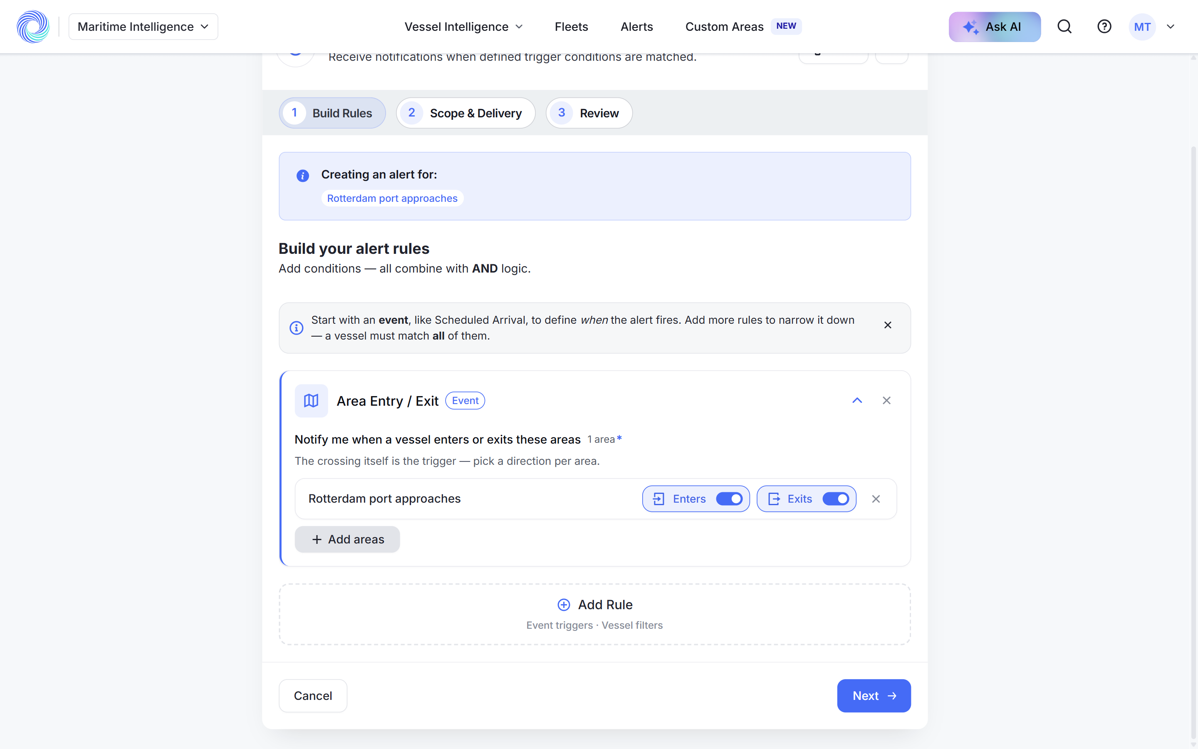Open the search magnifier icon
The height and width of the screenshot is (749, 1198).
1064,27
